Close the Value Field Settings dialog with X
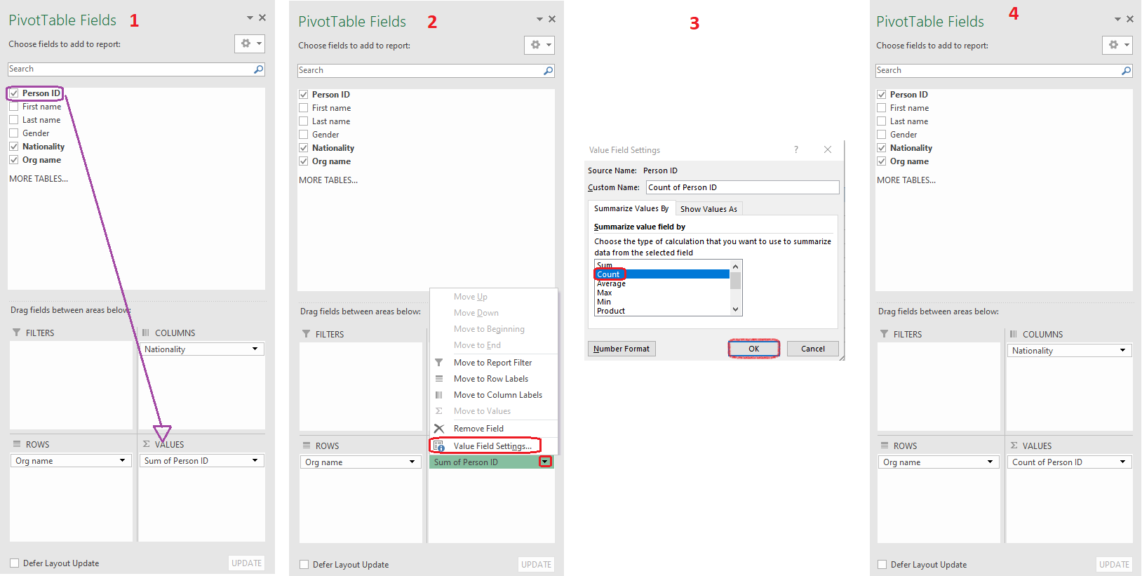Image resolution: width=1142 pixels, height=576 pixels. click(828, 149)
